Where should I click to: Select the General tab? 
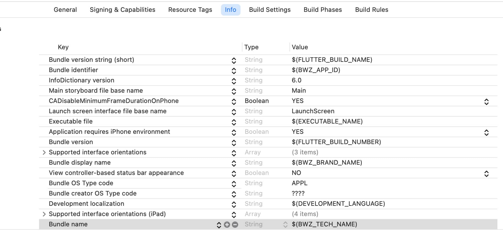click(65, 10)
